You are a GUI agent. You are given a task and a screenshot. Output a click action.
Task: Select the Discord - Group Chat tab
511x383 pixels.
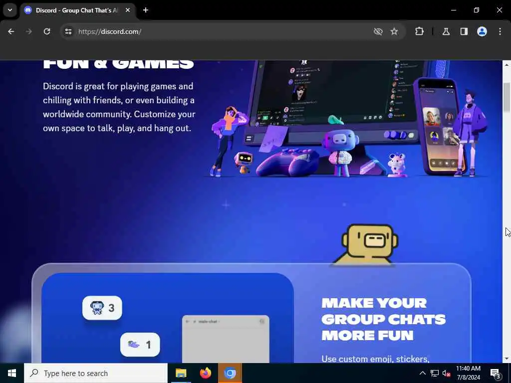point(77,10)
